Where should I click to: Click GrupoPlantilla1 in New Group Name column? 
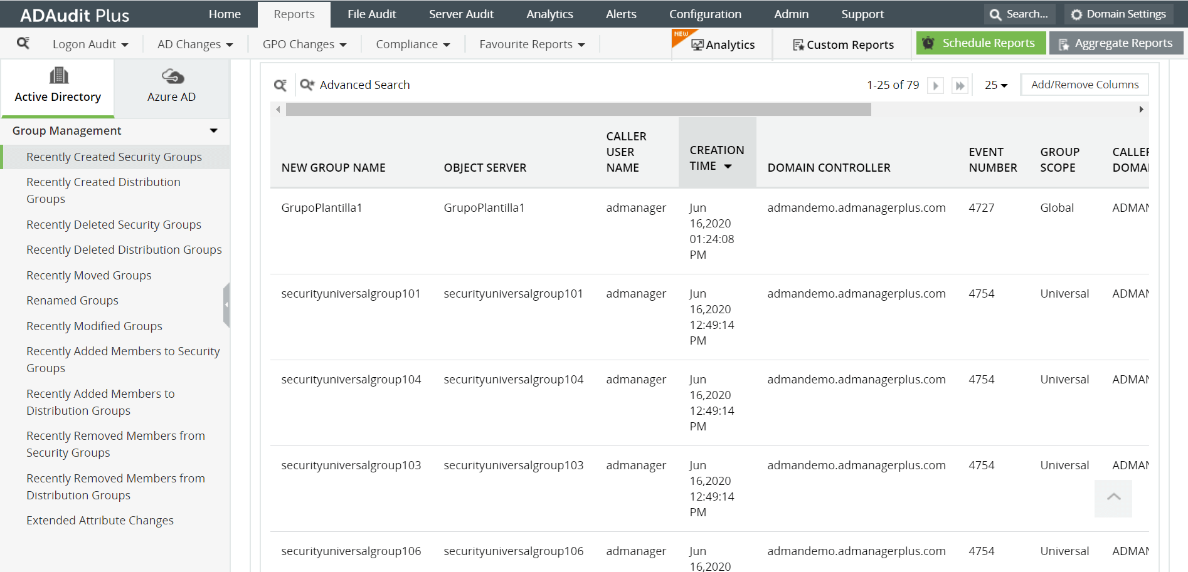coord(322,207)
